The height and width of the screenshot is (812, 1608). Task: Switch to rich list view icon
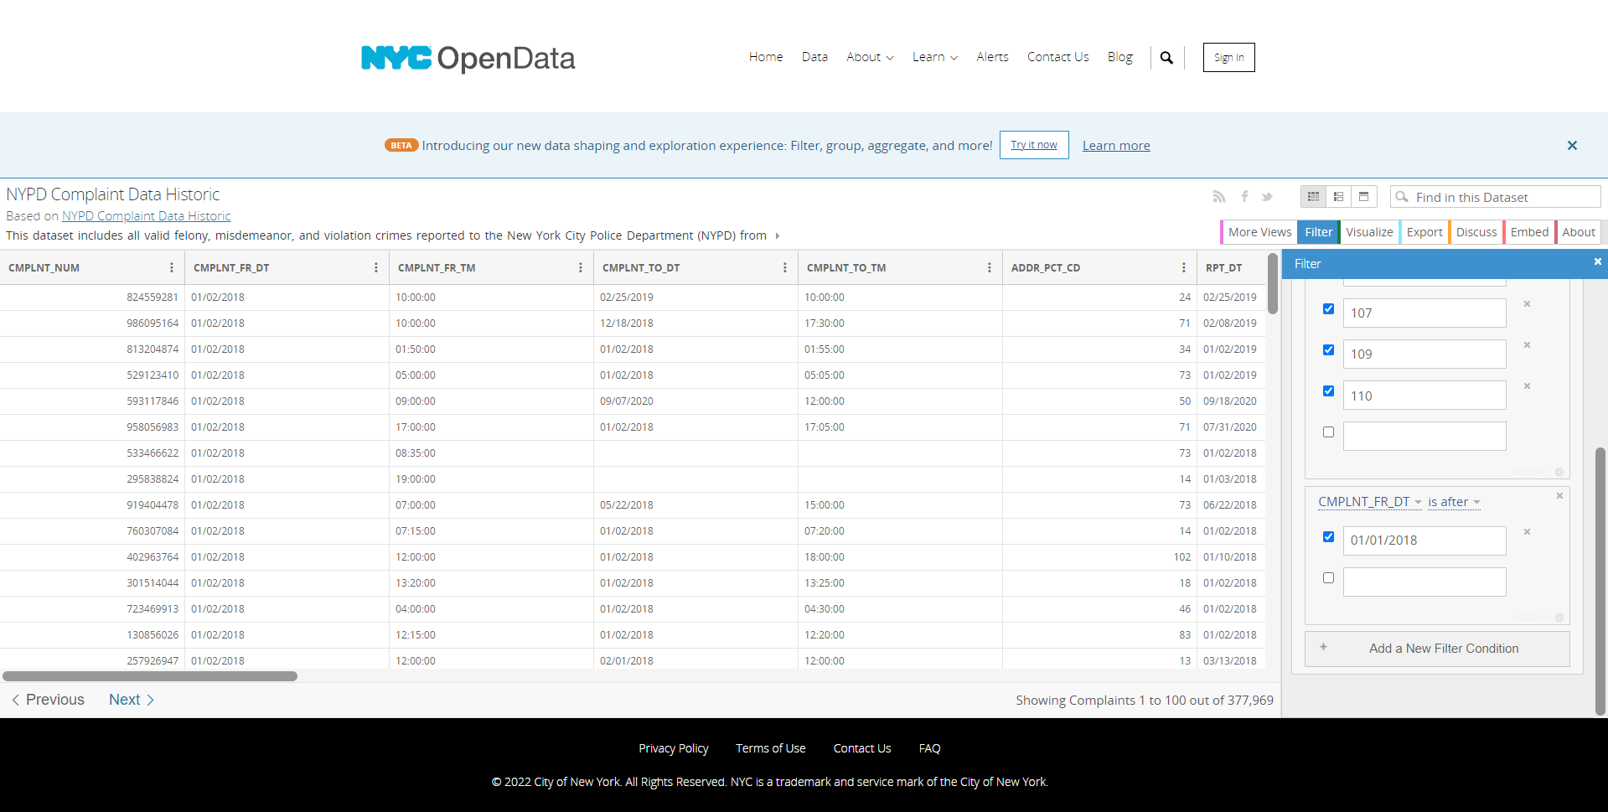click(1338, 197)
